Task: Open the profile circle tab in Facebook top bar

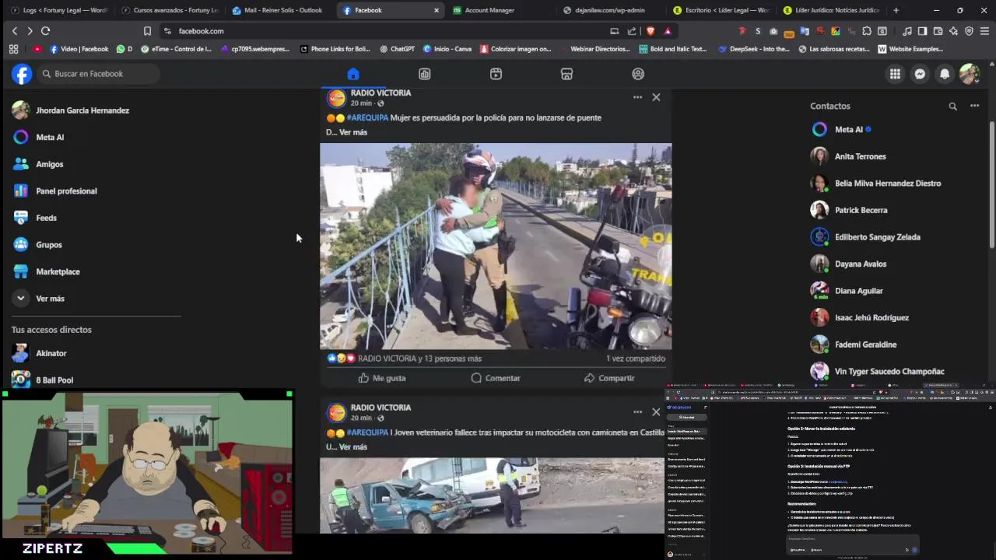Action: click(638, 74)
